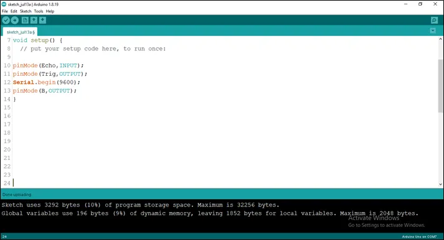Viewport: 444px width, 240px height.
Task: Click the editor scrollbar up arrow
Action: pos(441,39)
